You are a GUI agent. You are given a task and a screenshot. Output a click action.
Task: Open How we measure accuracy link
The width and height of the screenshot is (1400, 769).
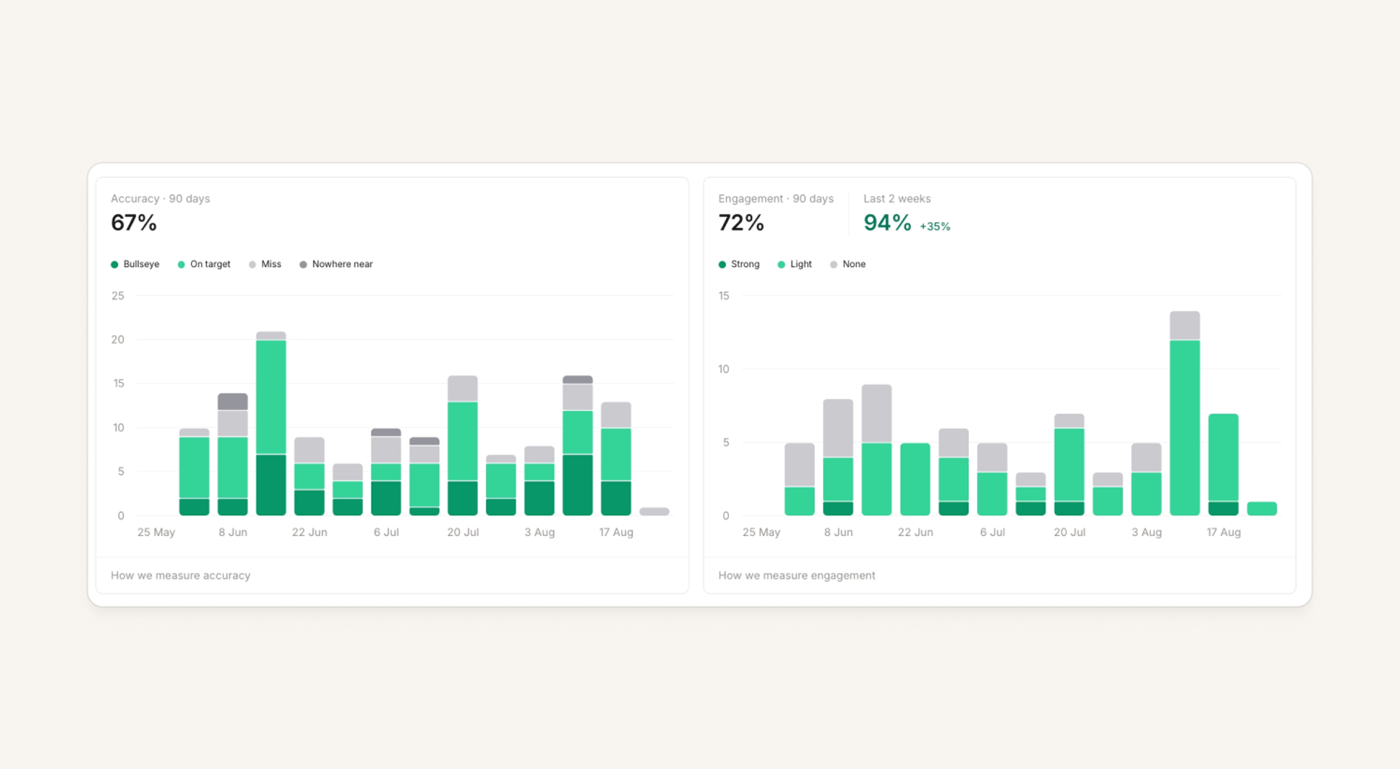coord(181,575)
